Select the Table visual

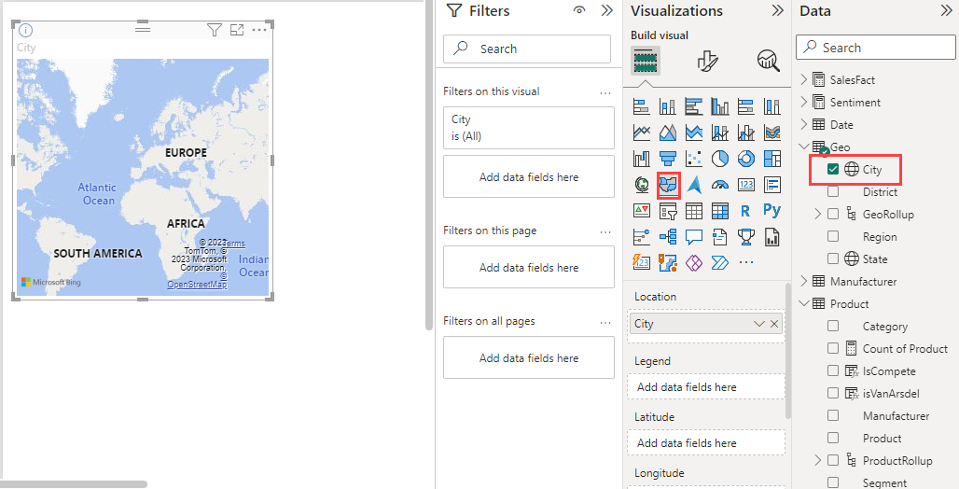[693, 211]
